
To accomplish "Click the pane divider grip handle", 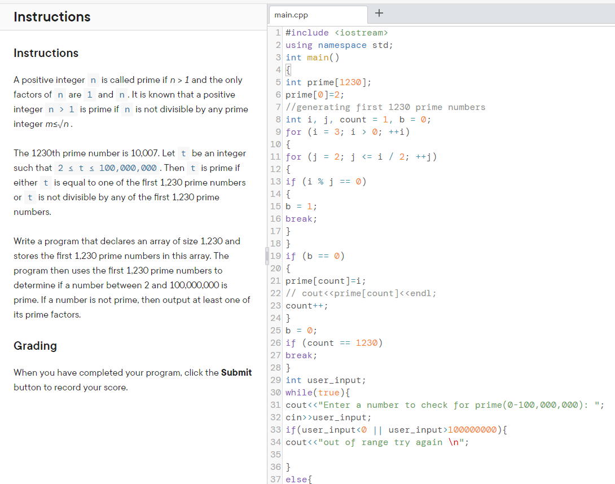I will pos(266,256).
